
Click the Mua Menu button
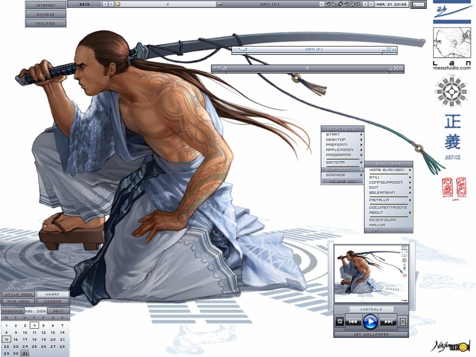(19, 301)
